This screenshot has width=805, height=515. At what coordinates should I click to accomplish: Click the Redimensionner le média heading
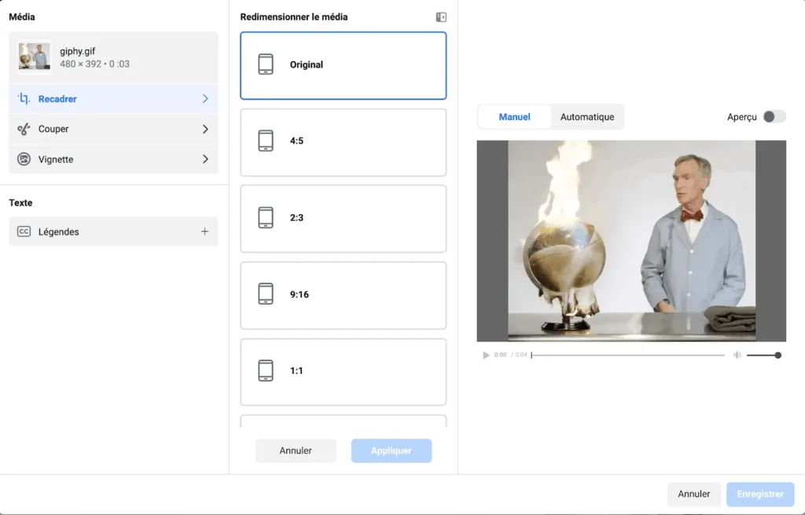(x=294, y=17)
